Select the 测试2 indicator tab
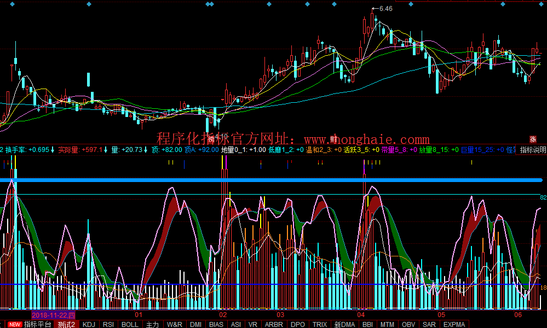This screenshot has width=547, height=328. (66, 324)
